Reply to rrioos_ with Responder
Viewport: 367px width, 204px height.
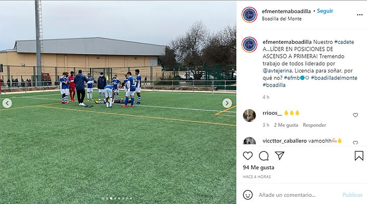pyautogui.click(x=314, y=125)
